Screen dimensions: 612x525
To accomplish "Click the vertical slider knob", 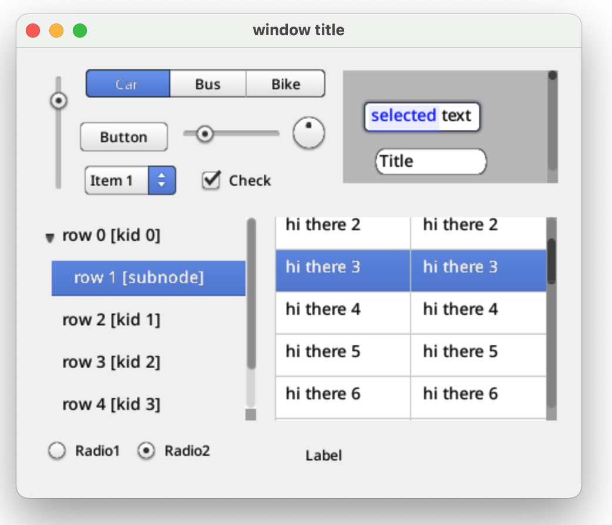I will (x=59, y=101).
